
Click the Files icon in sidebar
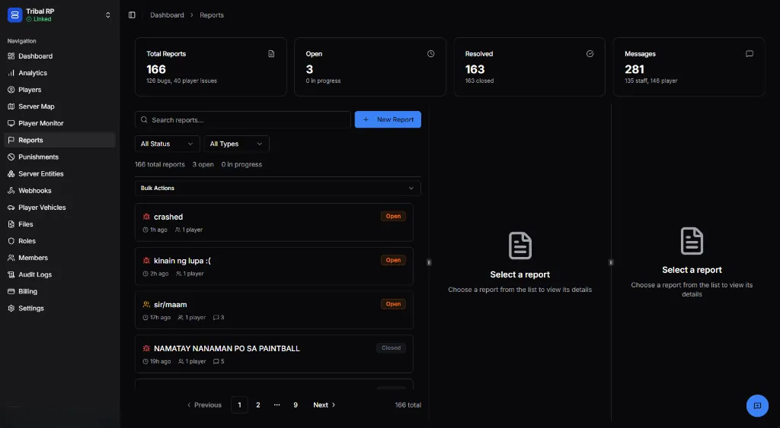[x=11, y=224]
